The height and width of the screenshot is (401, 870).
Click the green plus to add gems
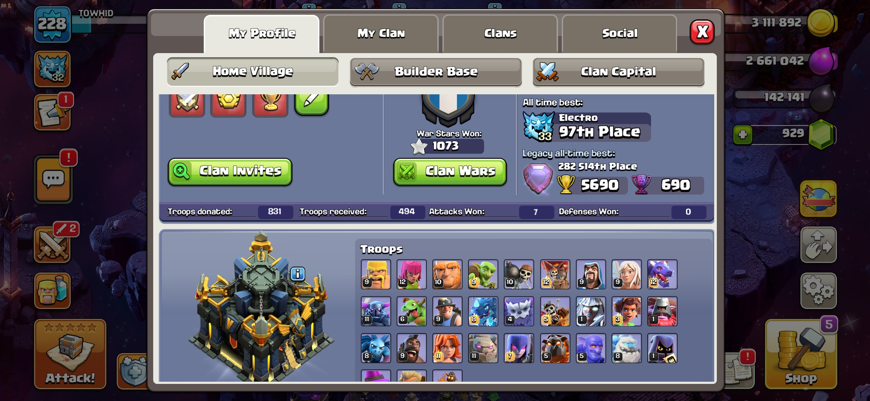742,134
